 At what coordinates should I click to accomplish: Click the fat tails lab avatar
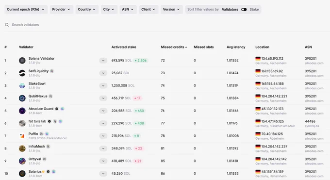(x=22, y=123)
